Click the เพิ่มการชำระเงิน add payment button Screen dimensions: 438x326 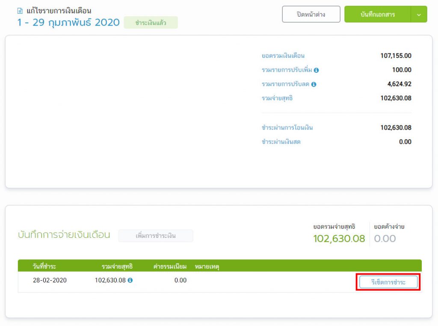click(x=156, y=236)
